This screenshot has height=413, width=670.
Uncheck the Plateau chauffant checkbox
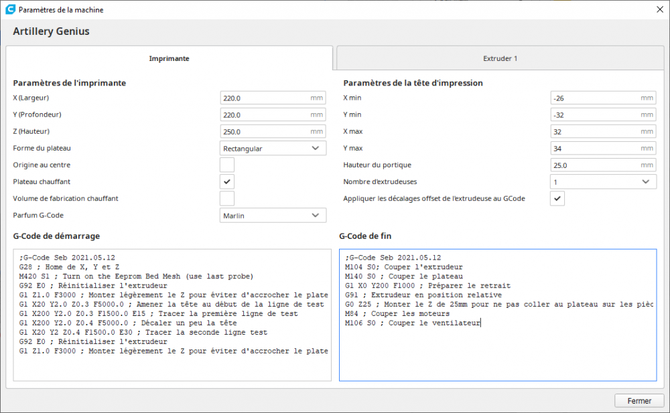227,181
